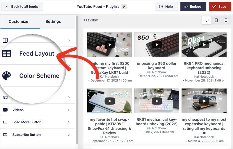Click the Feed Layout grid icon
Screen dimensions: 233x149
coord(6,54)
